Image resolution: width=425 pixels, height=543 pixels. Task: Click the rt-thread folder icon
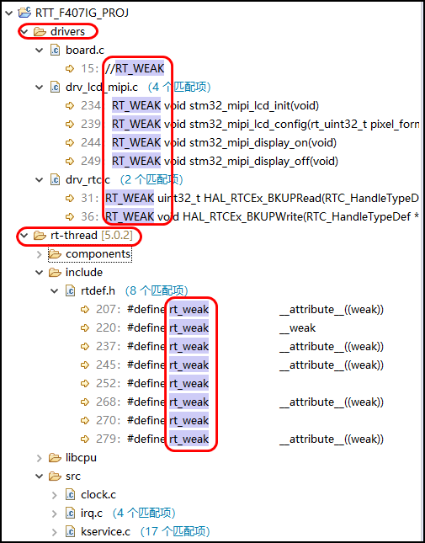tap(40, 236)
